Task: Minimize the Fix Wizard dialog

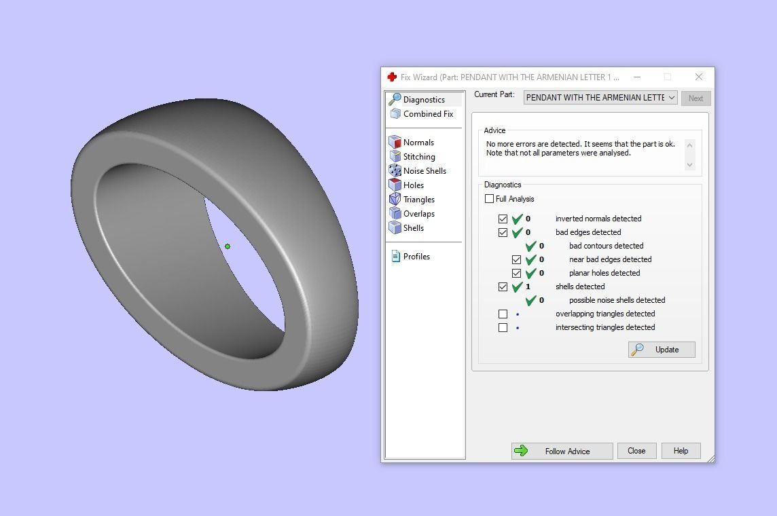Action: 637,77
